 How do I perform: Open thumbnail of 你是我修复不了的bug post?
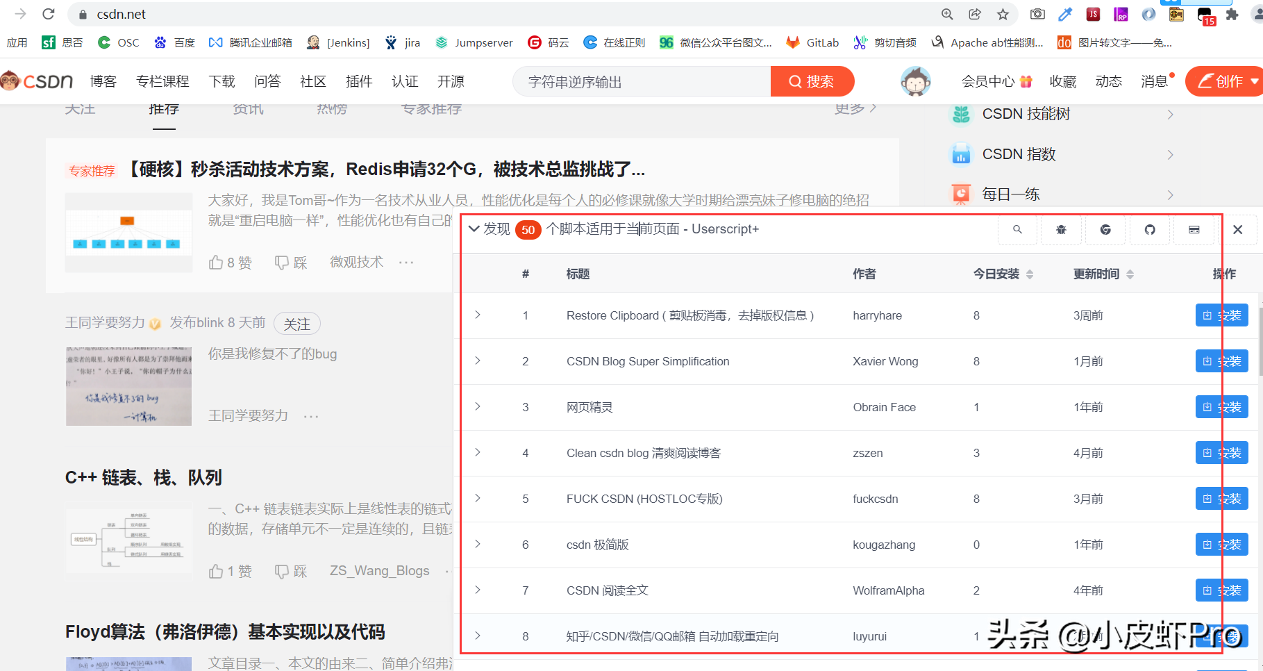coord(128,386)
